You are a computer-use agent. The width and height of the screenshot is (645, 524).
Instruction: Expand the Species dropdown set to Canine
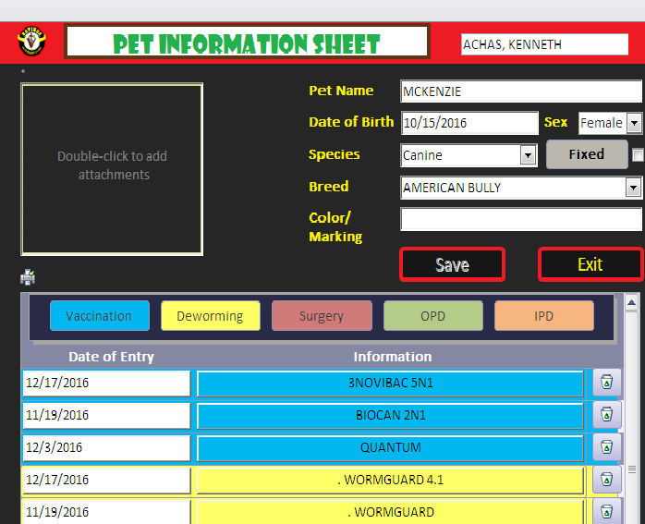528,155
